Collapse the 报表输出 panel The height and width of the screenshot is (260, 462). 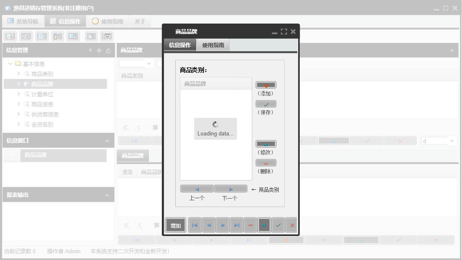coord(107,195)
